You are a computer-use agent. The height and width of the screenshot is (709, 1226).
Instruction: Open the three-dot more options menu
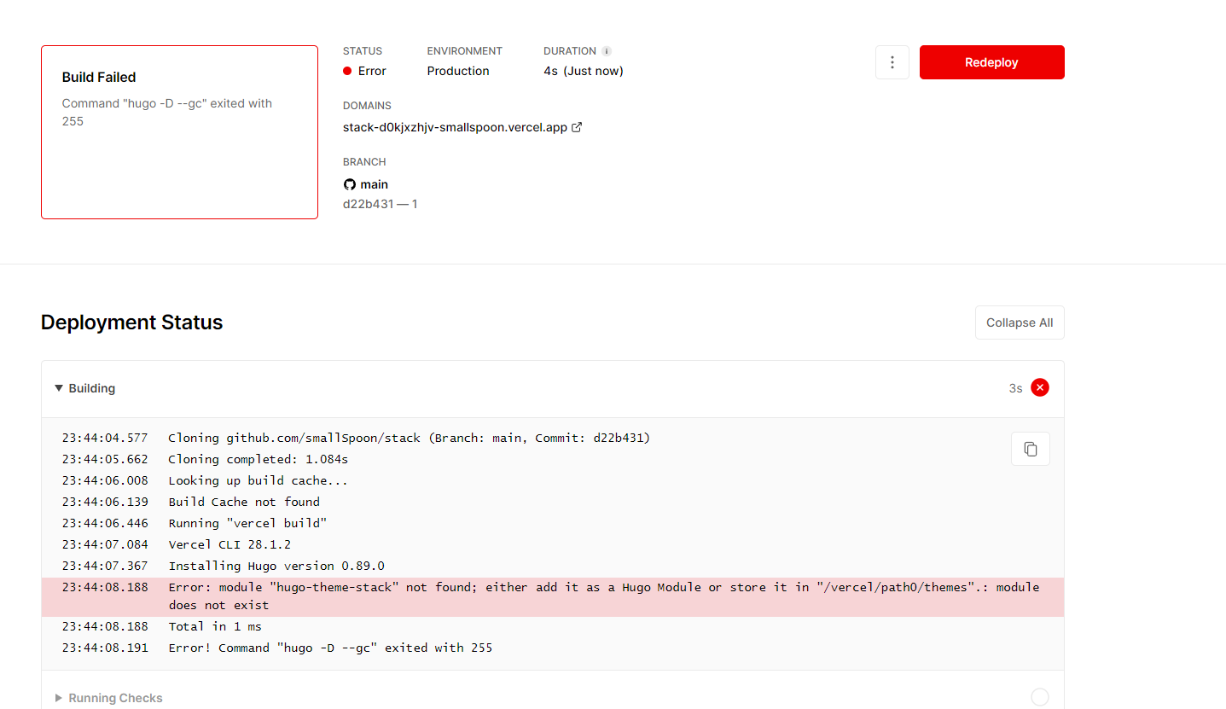tap(892, 62)
